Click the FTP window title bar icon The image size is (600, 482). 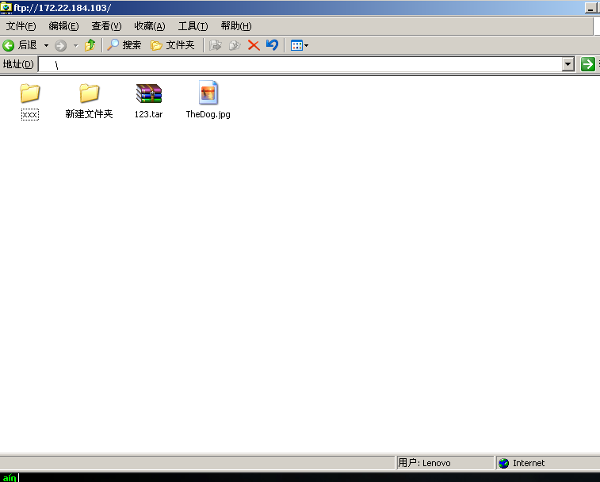coord(6,7)
